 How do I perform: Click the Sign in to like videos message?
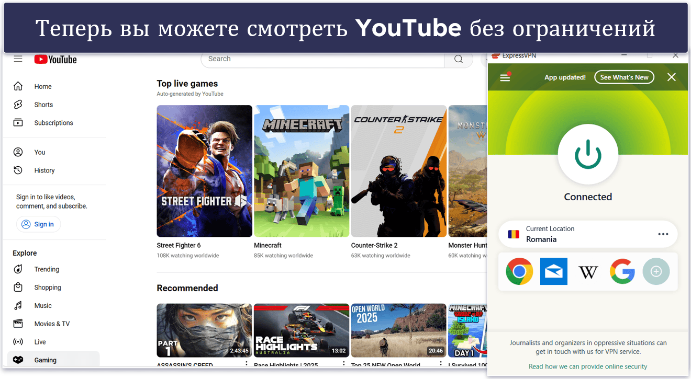[52, 202]
